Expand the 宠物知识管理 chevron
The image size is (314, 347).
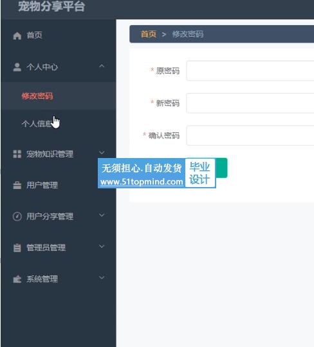click(x=102, y=153)
